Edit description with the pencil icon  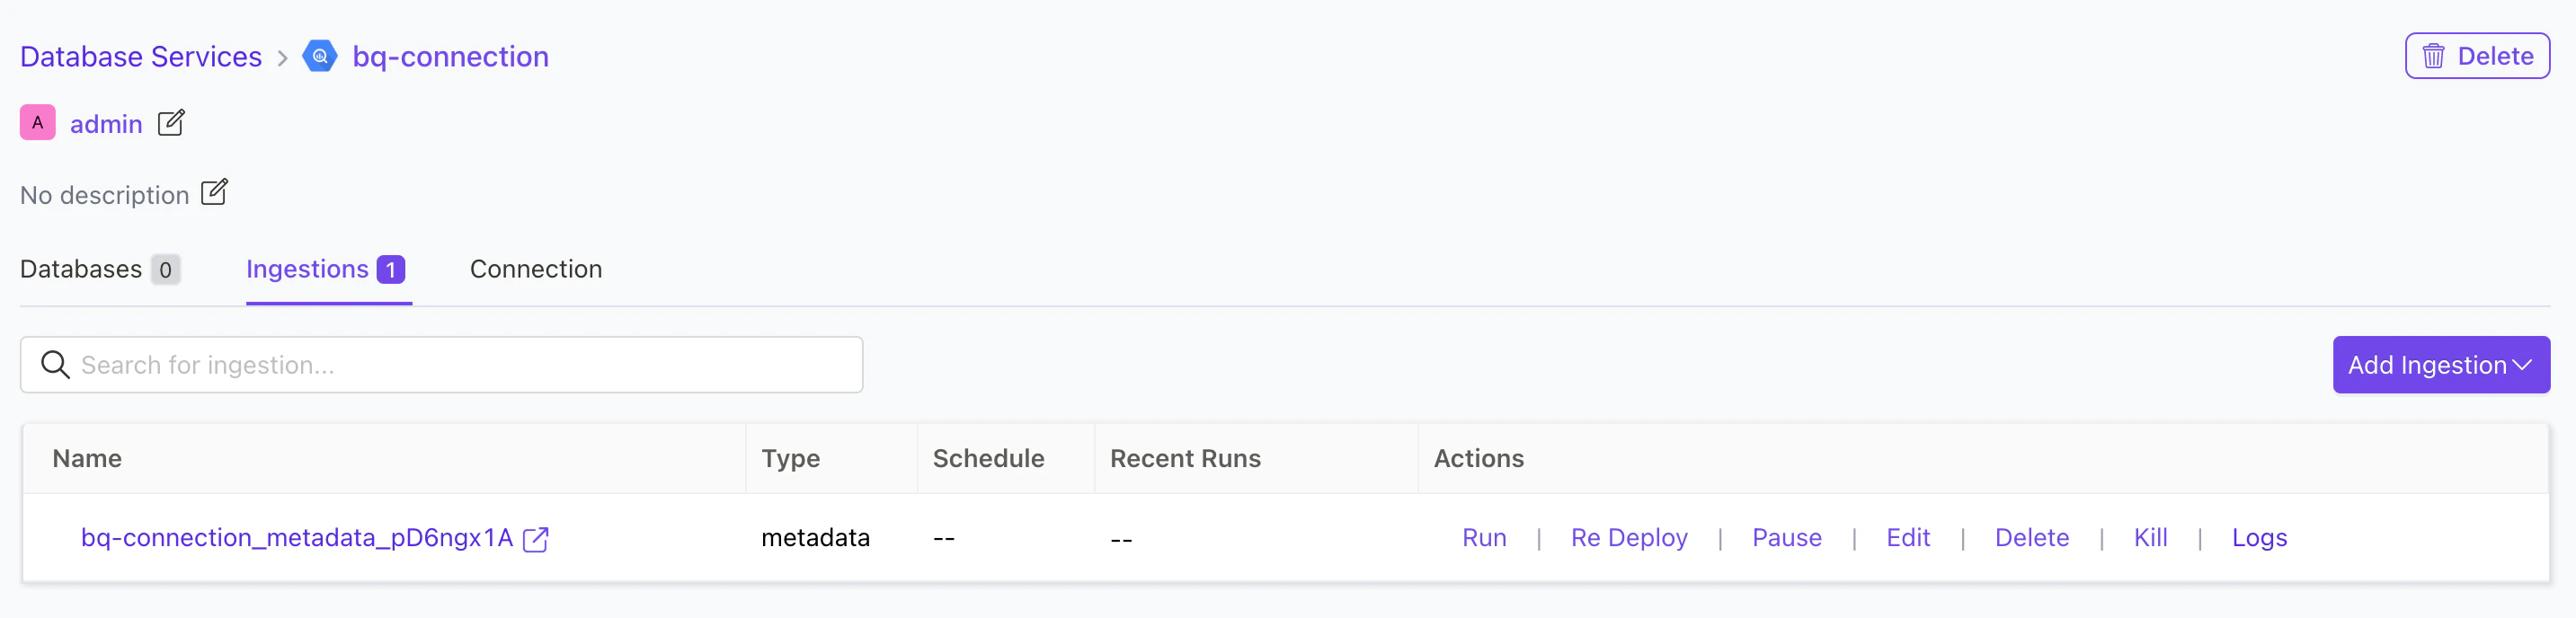[214, 192]
